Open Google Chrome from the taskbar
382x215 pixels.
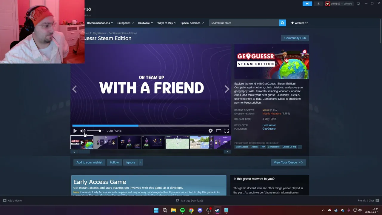(191, 210)
